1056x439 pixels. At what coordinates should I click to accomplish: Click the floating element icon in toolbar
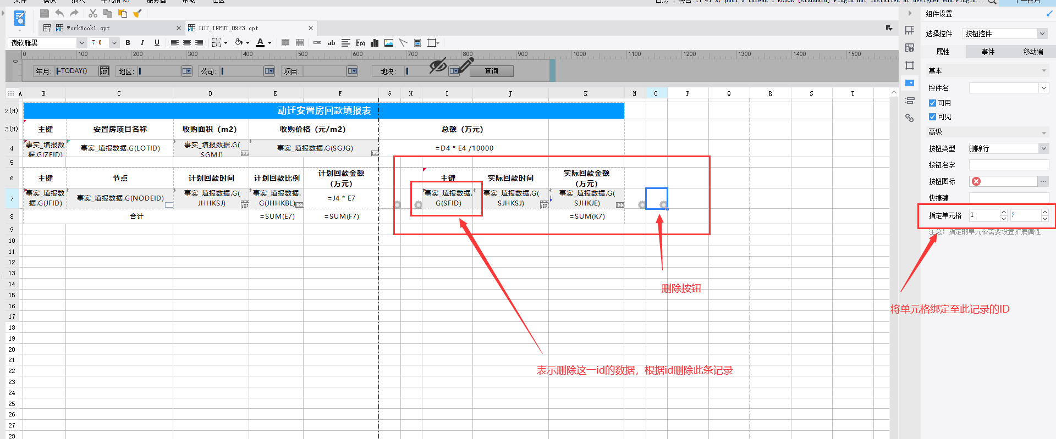432,43
